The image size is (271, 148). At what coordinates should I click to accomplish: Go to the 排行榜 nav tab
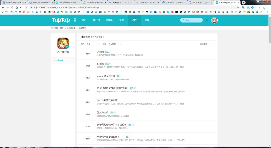click(96, 20)
